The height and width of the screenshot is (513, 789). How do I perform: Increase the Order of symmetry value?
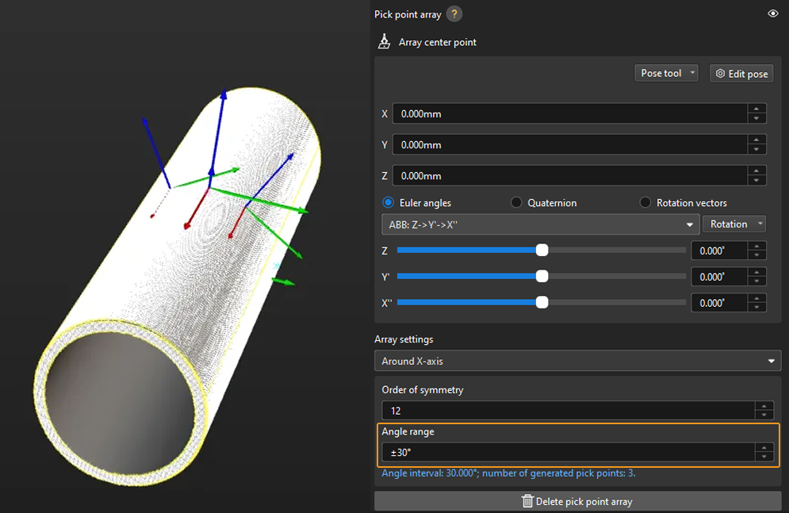point(764,407)
